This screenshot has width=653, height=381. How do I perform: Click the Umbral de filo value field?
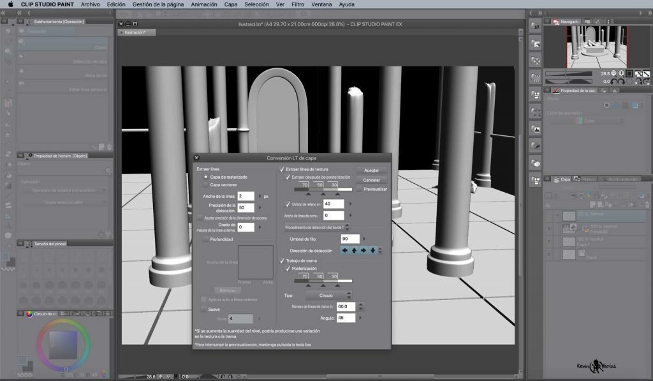pos(350,239)
